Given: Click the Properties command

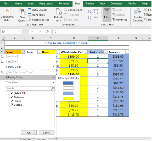Looking at the screenshot, I should pyautogui.click(x=71, y=15).
